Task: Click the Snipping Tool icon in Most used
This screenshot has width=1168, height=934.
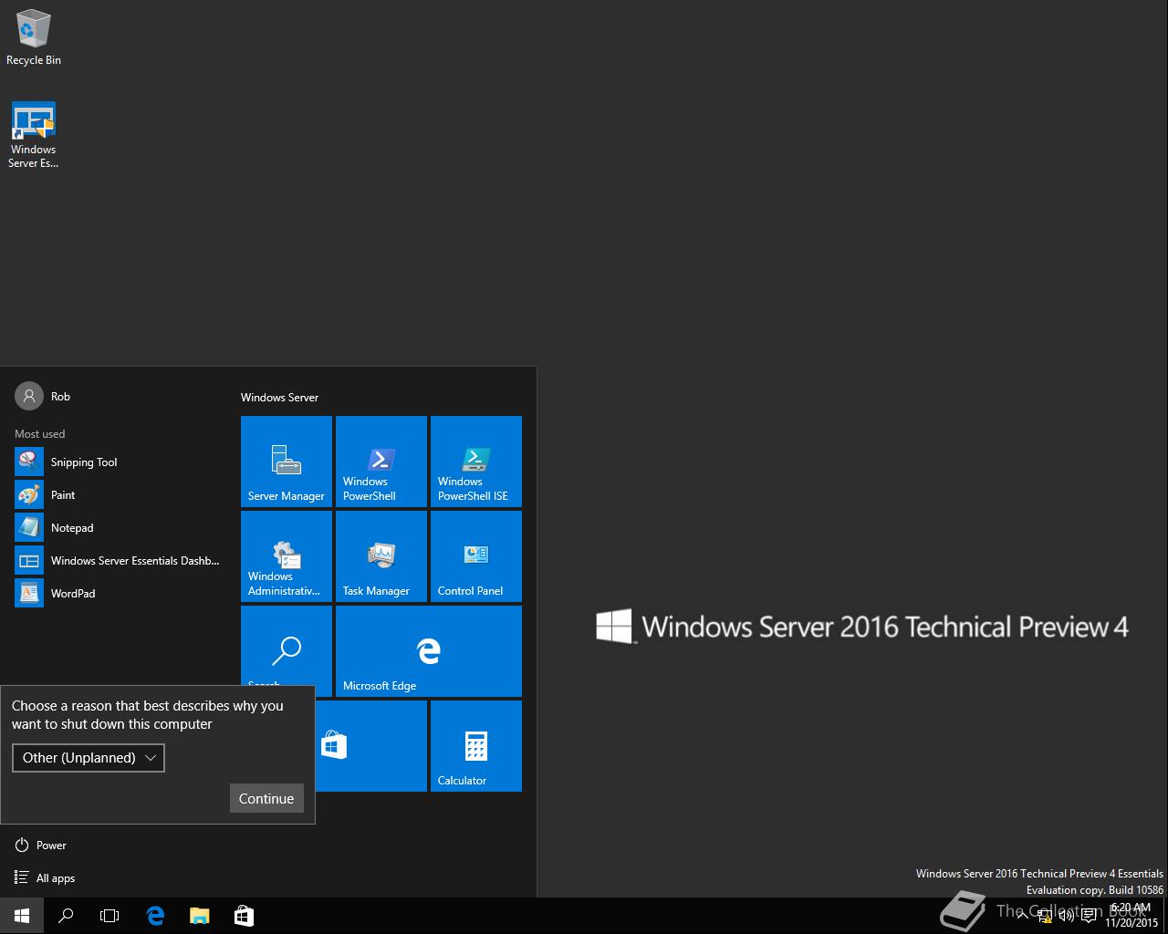Action: tap(29, 462)
